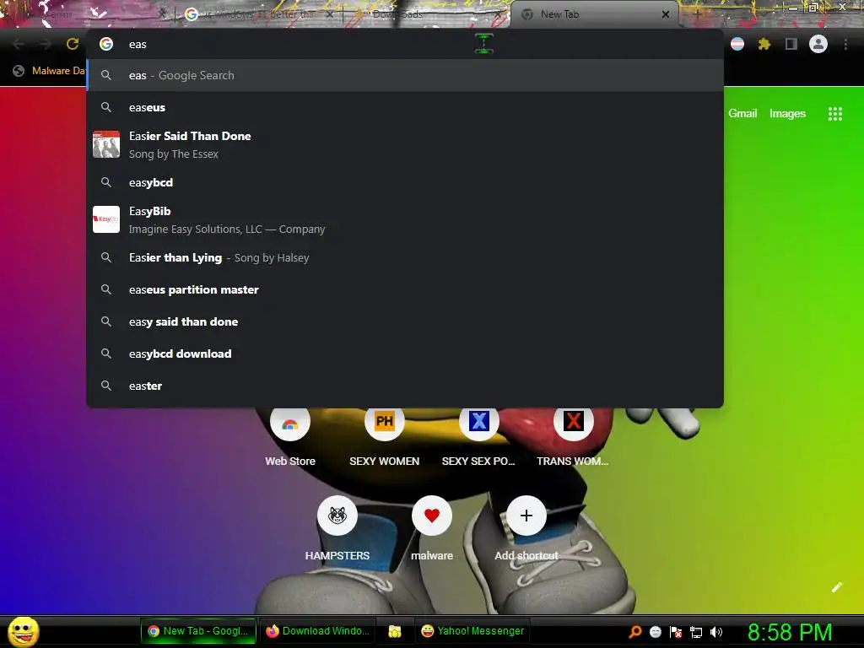Open a new tab with plus button
The width and height of the screenshot is (864, 648).
[x=697, y=14]
